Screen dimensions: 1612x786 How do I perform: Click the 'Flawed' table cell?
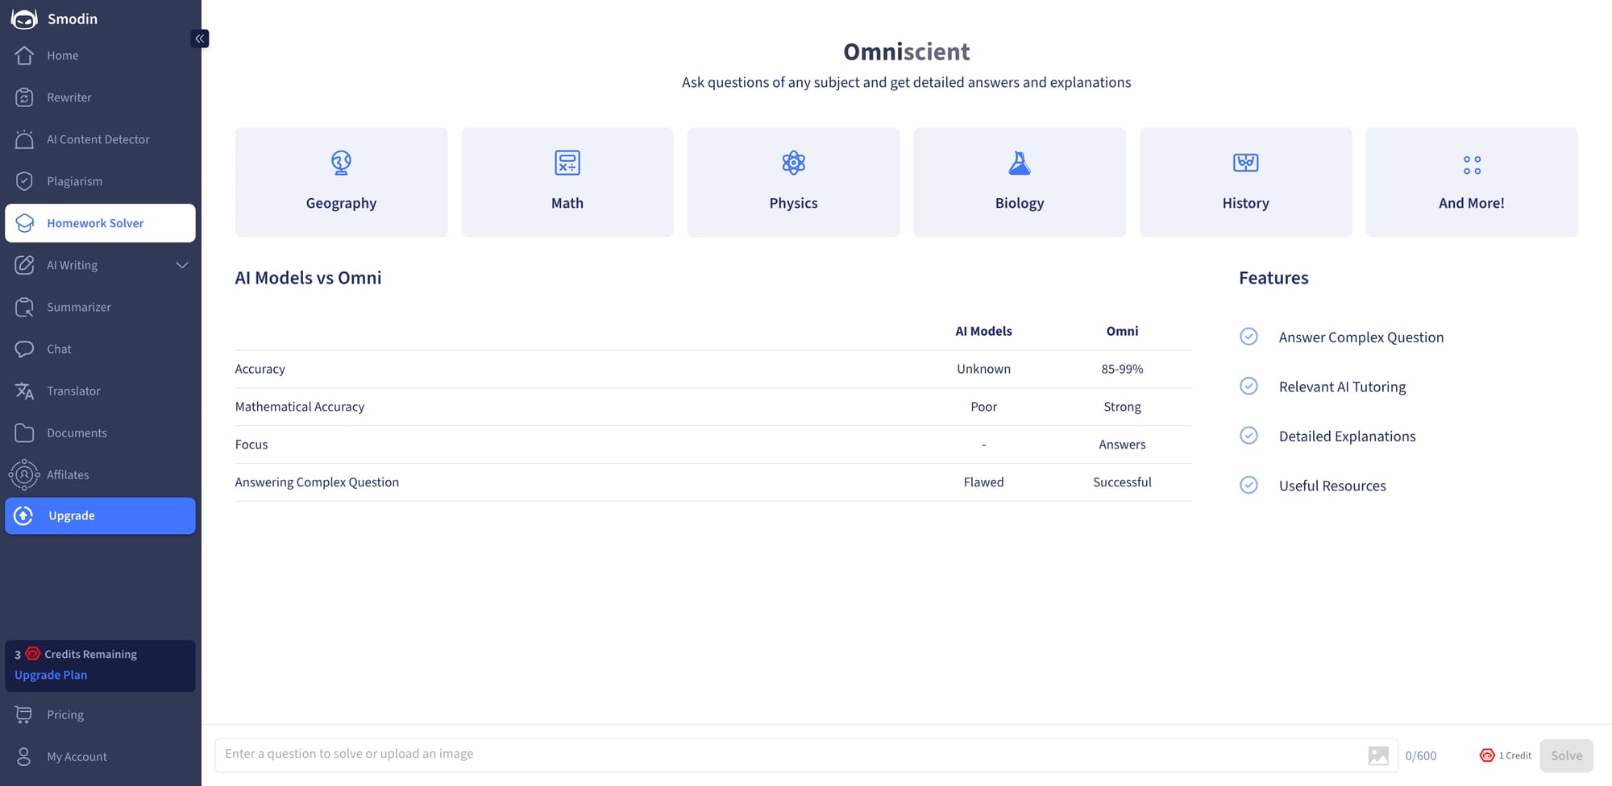tap(983, 482)
